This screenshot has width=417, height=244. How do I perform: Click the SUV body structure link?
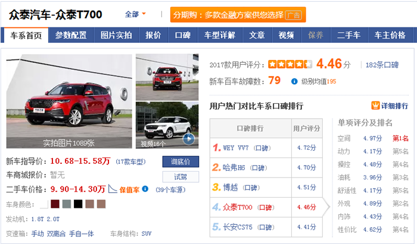(x=147, y=234)
